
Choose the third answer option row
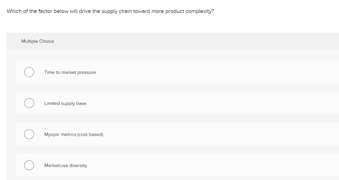(153, 134)
